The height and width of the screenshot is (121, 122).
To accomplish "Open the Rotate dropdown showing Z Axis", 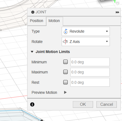I will [86, 42].
